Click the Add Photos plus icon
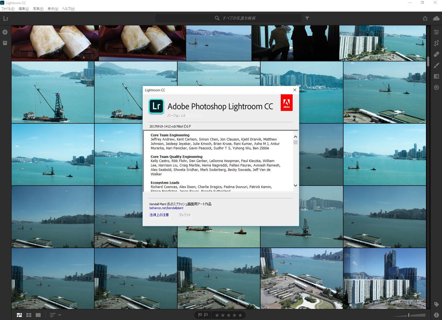The height and width of the screenshot is (320, 442). pyautogui.click(x=5, y=32)
